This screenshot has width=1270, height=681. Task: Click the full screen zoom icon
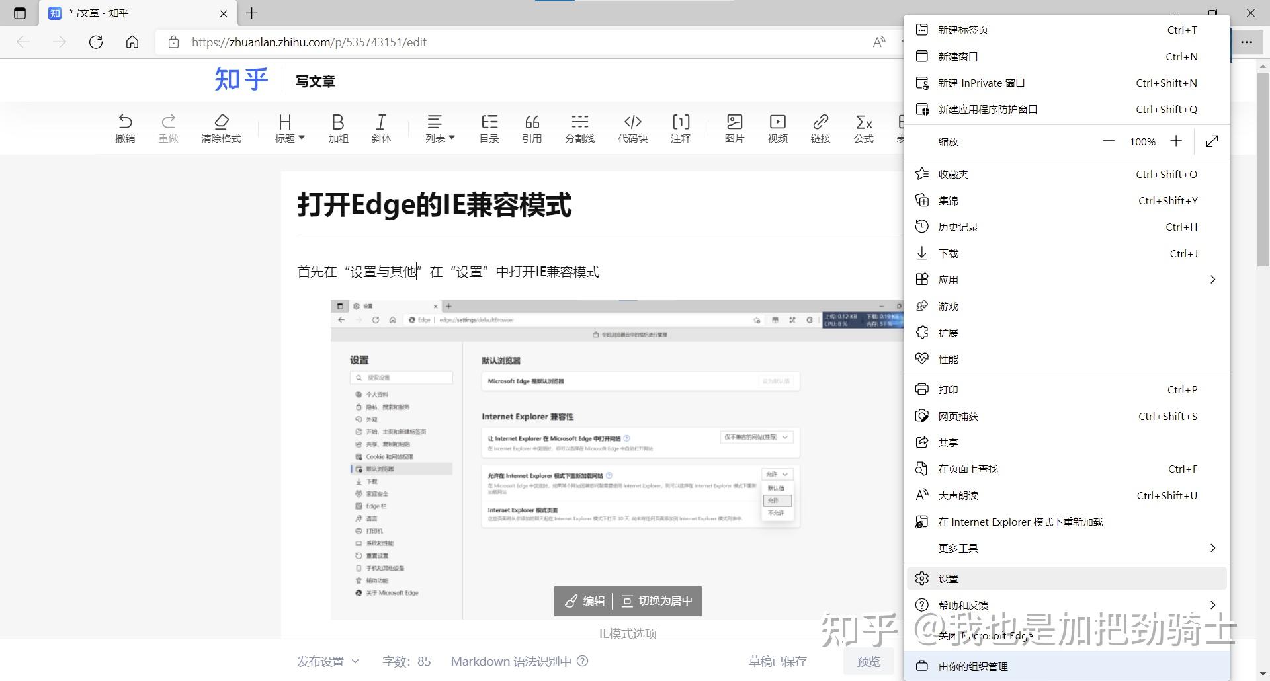click(x=1212, y=141)
